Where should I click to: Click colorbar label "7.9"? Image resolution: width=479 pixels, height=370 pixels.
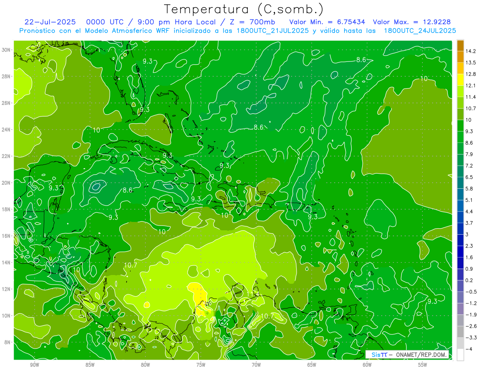[x=469, y=154]
